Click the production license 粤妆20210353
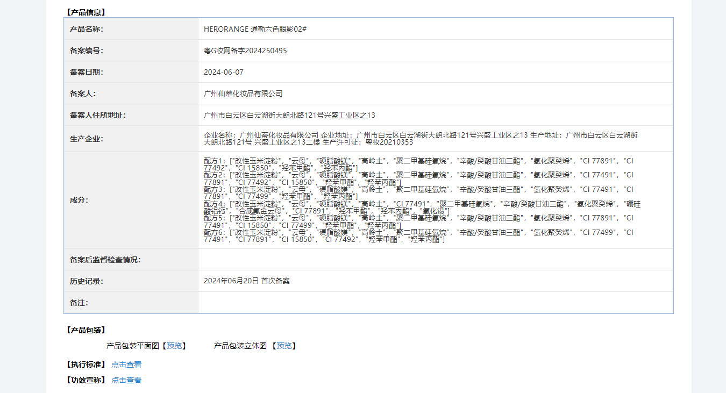 (x=389, y=142)
